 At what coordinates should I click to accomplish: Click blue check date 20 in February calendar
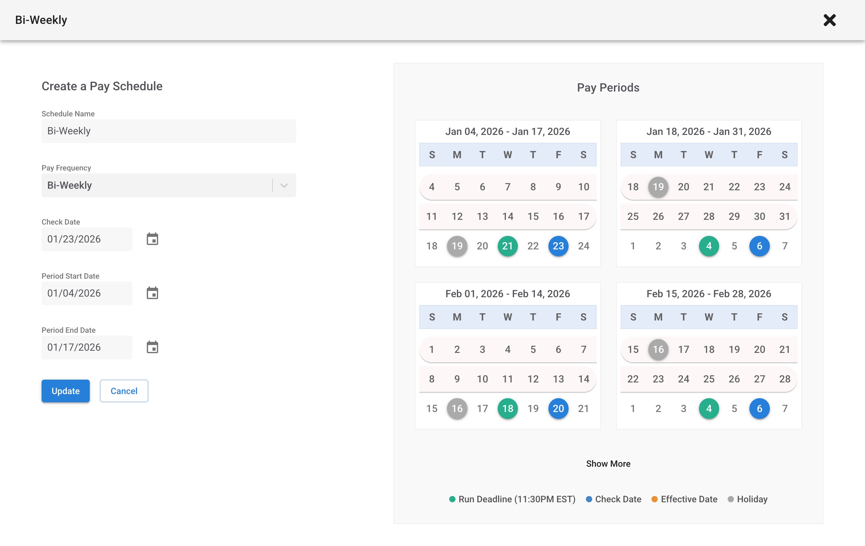(558, 409)
